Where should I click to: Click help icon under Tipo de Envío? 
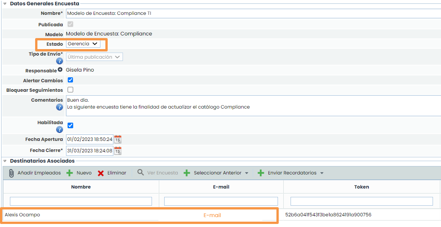pos(60,61)
